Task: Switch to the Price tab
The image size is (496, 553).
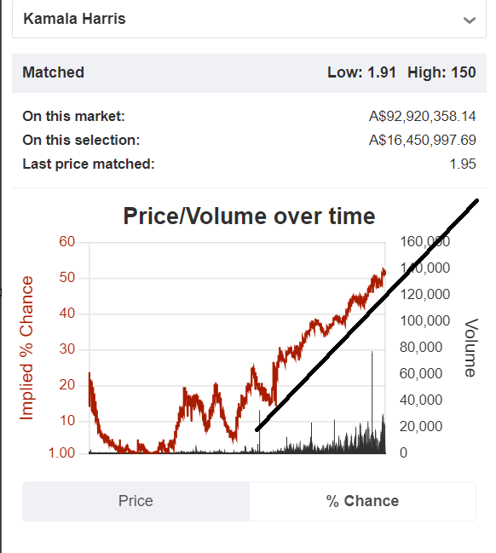Action: click(136, 501)
